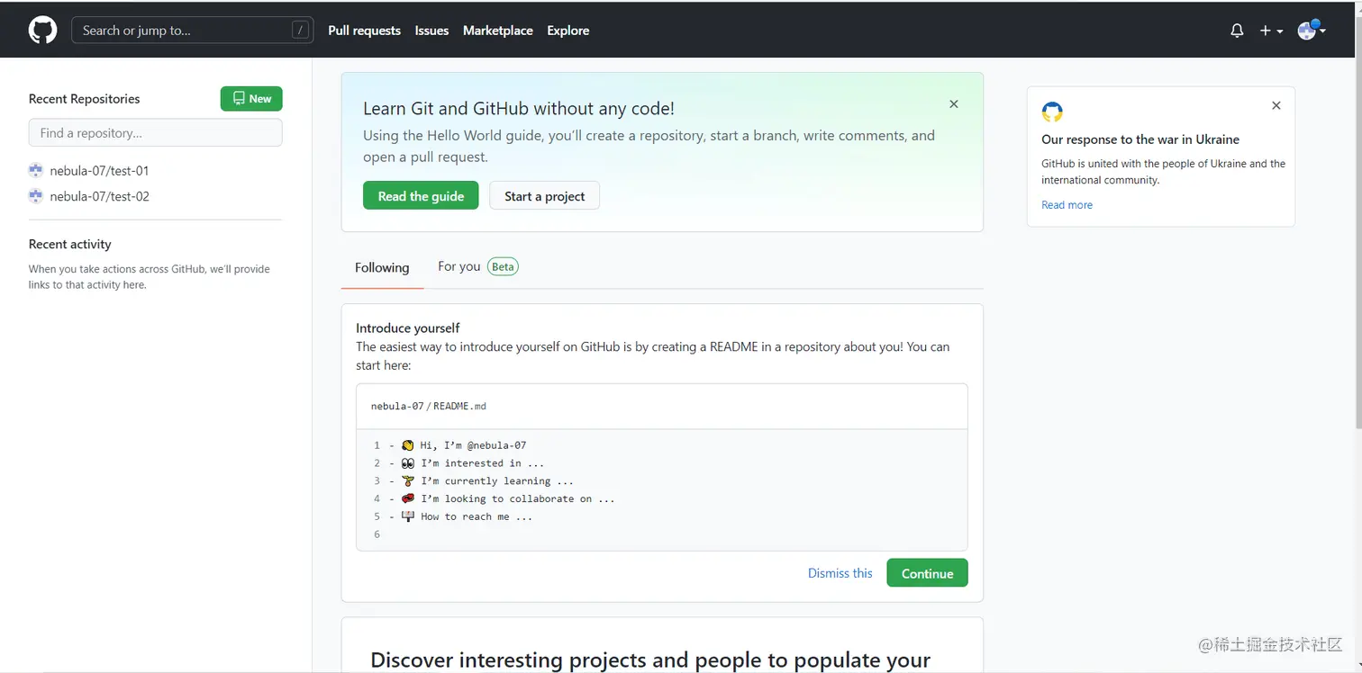Click the slash shortcut icon in search
The height and width of the screenshot is (673, 1362).
click(300, 30)
